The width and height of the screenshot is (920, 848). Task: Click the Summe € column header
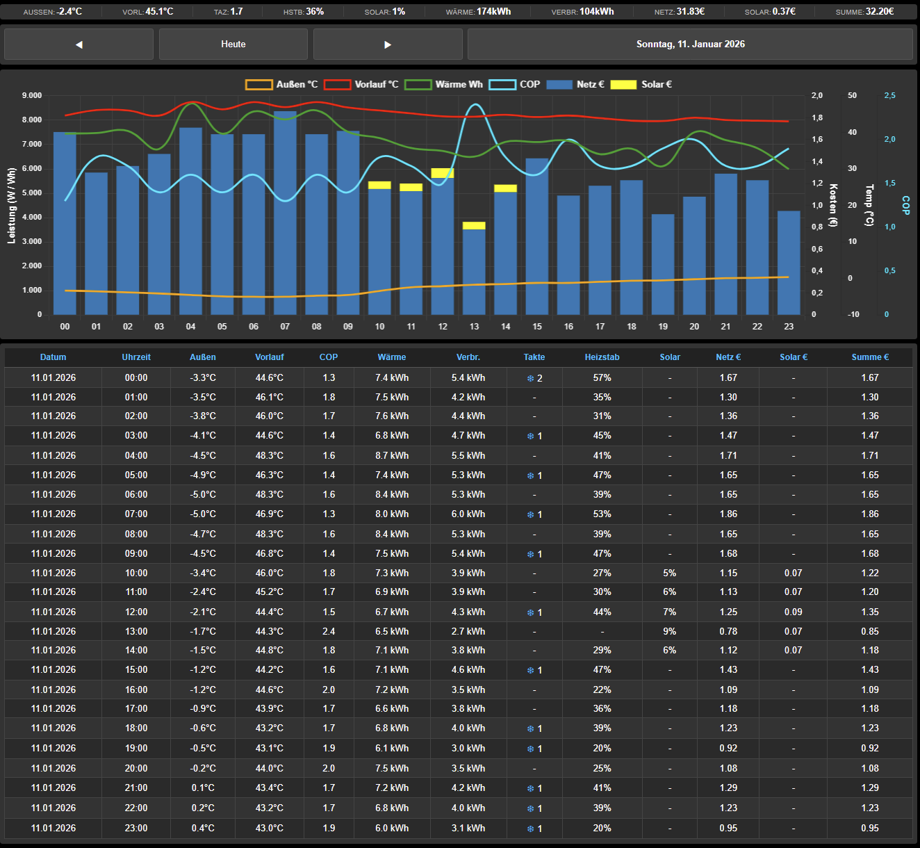tap(870, 357)
